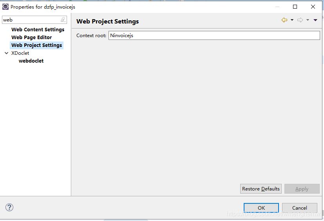Choose the webdoclet item under XDoclet
This screenshot has width=324, height=221.
[31, 61]
